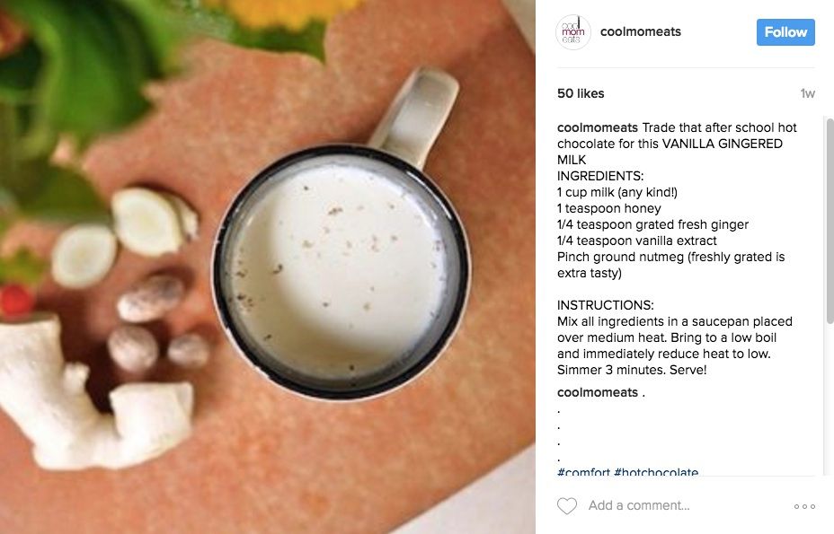Click the caption panel scrollbar thumb

click(830, 221)
